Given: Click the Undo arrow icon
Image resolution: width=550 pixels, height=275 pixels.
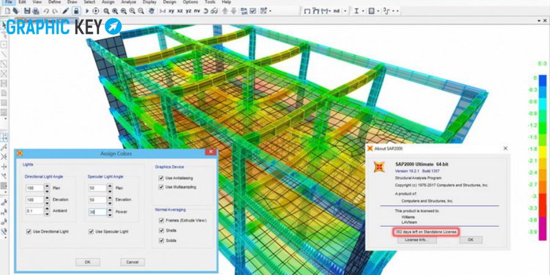Looking at the screenshot, I should [x=46, y=11].
